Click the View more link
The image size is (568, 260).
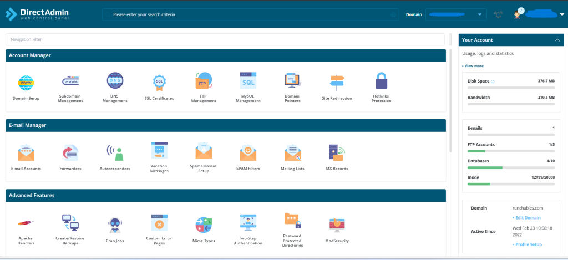pyautogui.click(x=474, y=65)
